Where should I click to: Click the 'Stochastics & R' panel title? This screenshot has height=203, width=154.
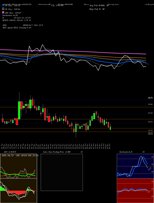point(126,152)
